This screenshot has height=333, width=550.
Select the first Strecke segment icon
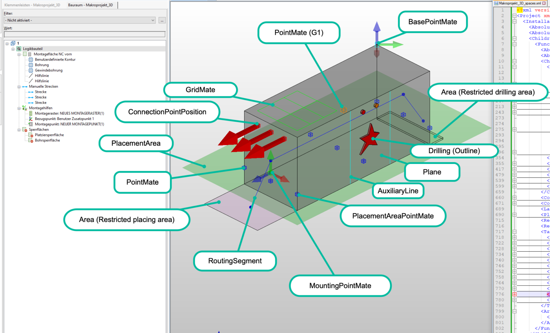coord(30,92)
